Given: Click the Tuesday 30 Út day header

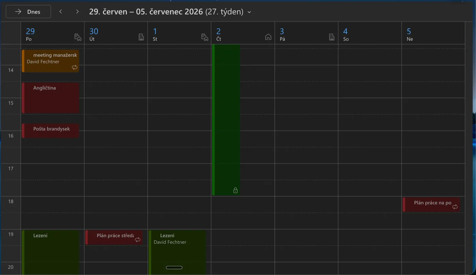Looking at the screenshot, I should (116, 34).
